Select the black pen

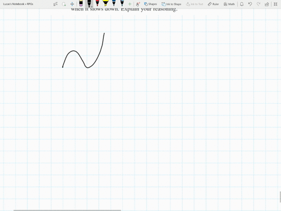click(x=89, y=3)
